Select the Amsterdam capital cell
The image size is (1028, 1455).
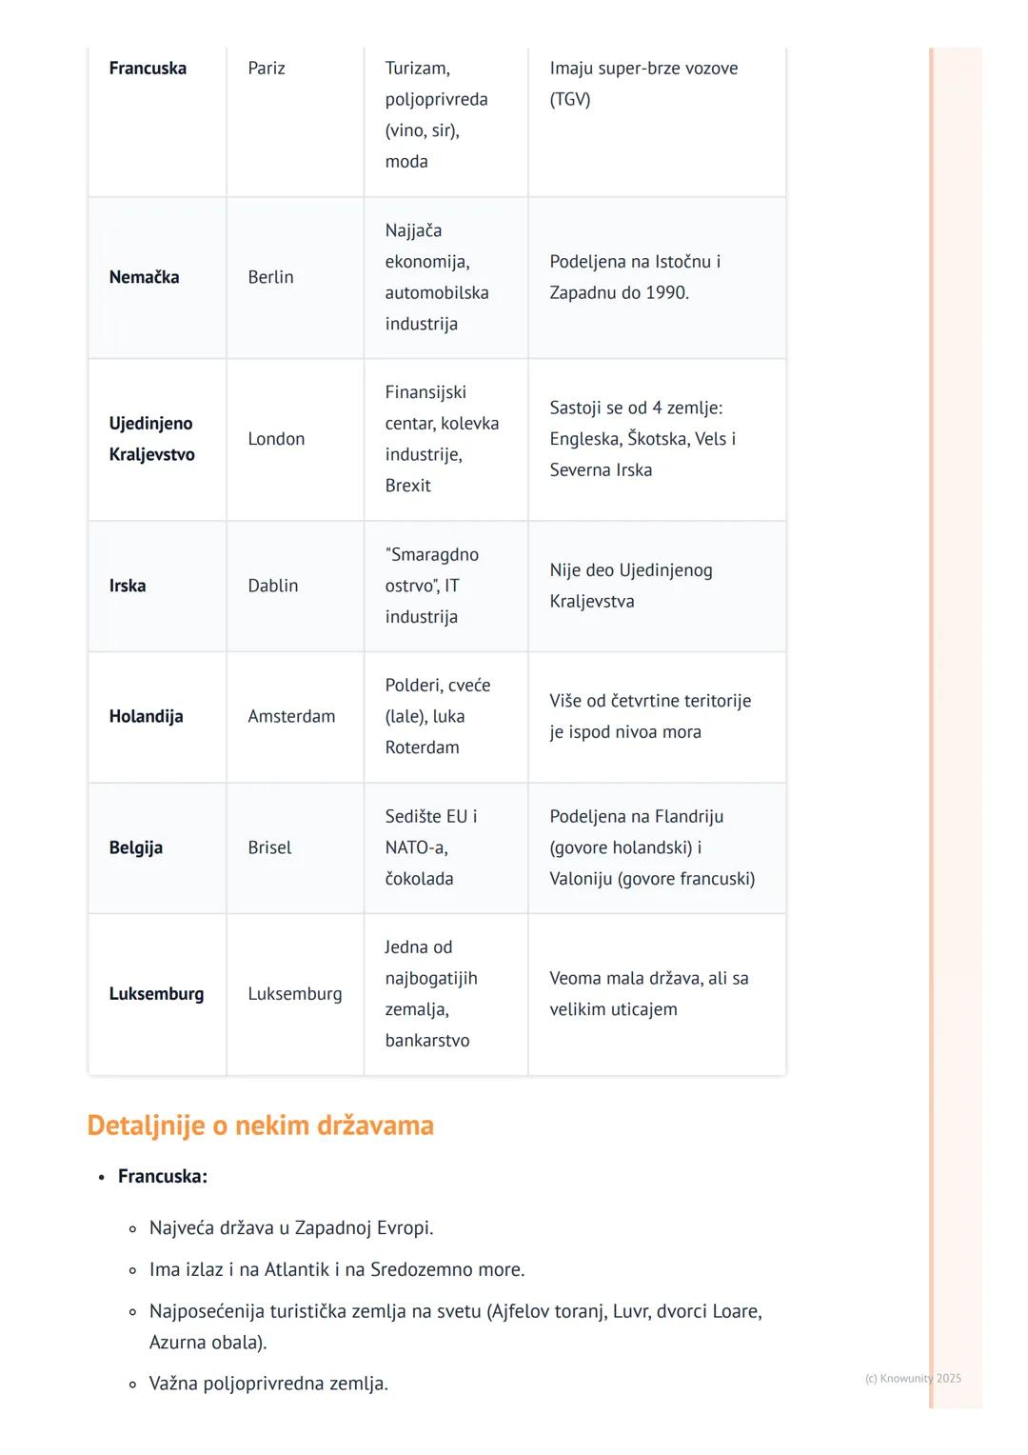click(x=291, y=716)
